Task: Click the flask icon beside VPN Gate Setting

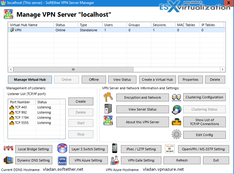Action: point(115,160)
